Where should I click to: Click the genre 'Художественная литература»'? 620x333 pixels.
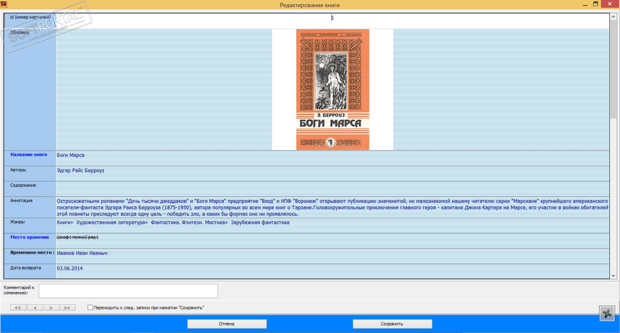coord(112,222)
